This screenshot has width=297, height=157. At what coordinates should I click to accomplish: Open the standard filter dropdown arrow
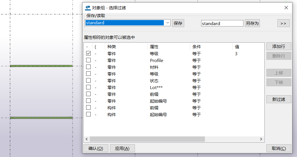pos(167,23)
